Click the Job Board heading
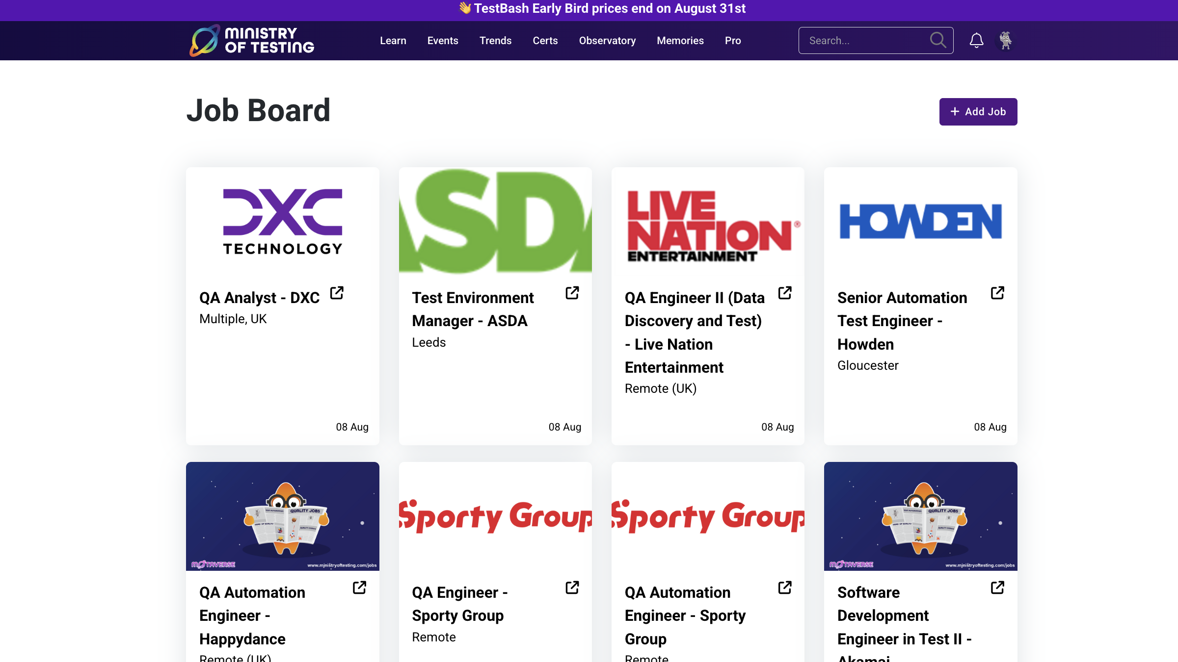 [259, 110]
